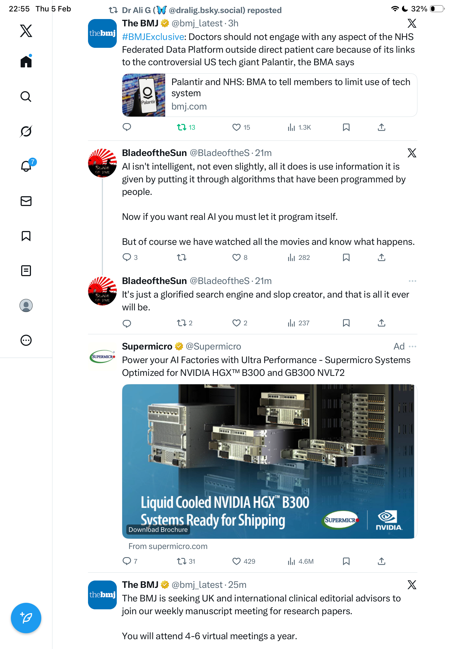453x649 pixels.
Task: Go to Home tab in sidebar
Action: pos(26,61)
